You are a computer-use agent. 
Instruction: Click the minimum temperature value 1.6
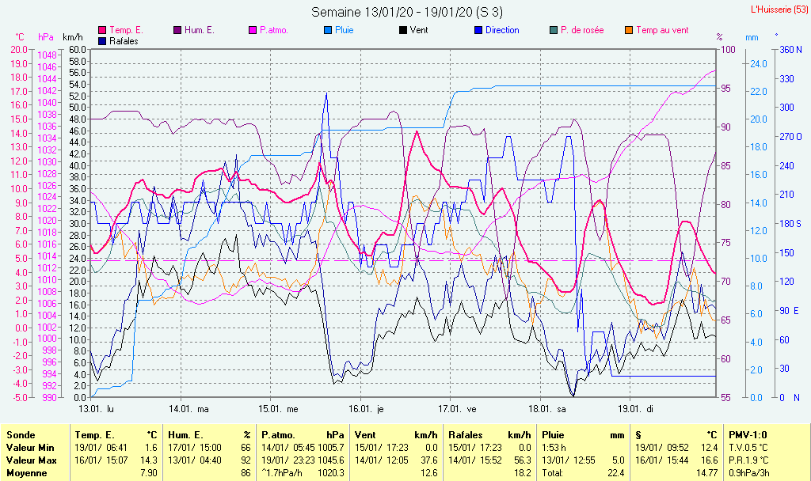tap(151, 448)
